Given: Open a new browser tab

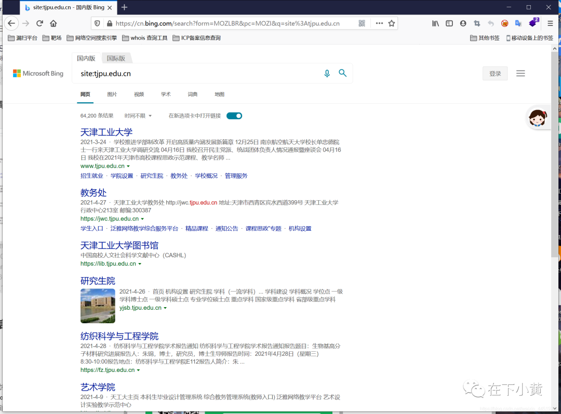Looking at the screenshot, I should (124, 7).
